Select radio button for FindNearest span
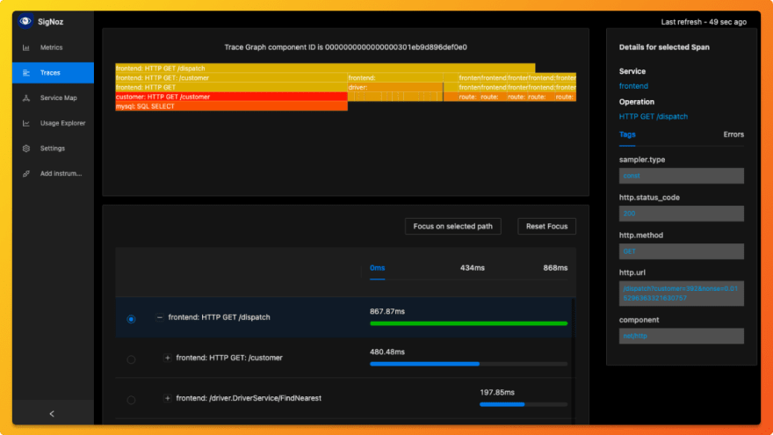Screen dimensions: 773x435 pos(131,399)
